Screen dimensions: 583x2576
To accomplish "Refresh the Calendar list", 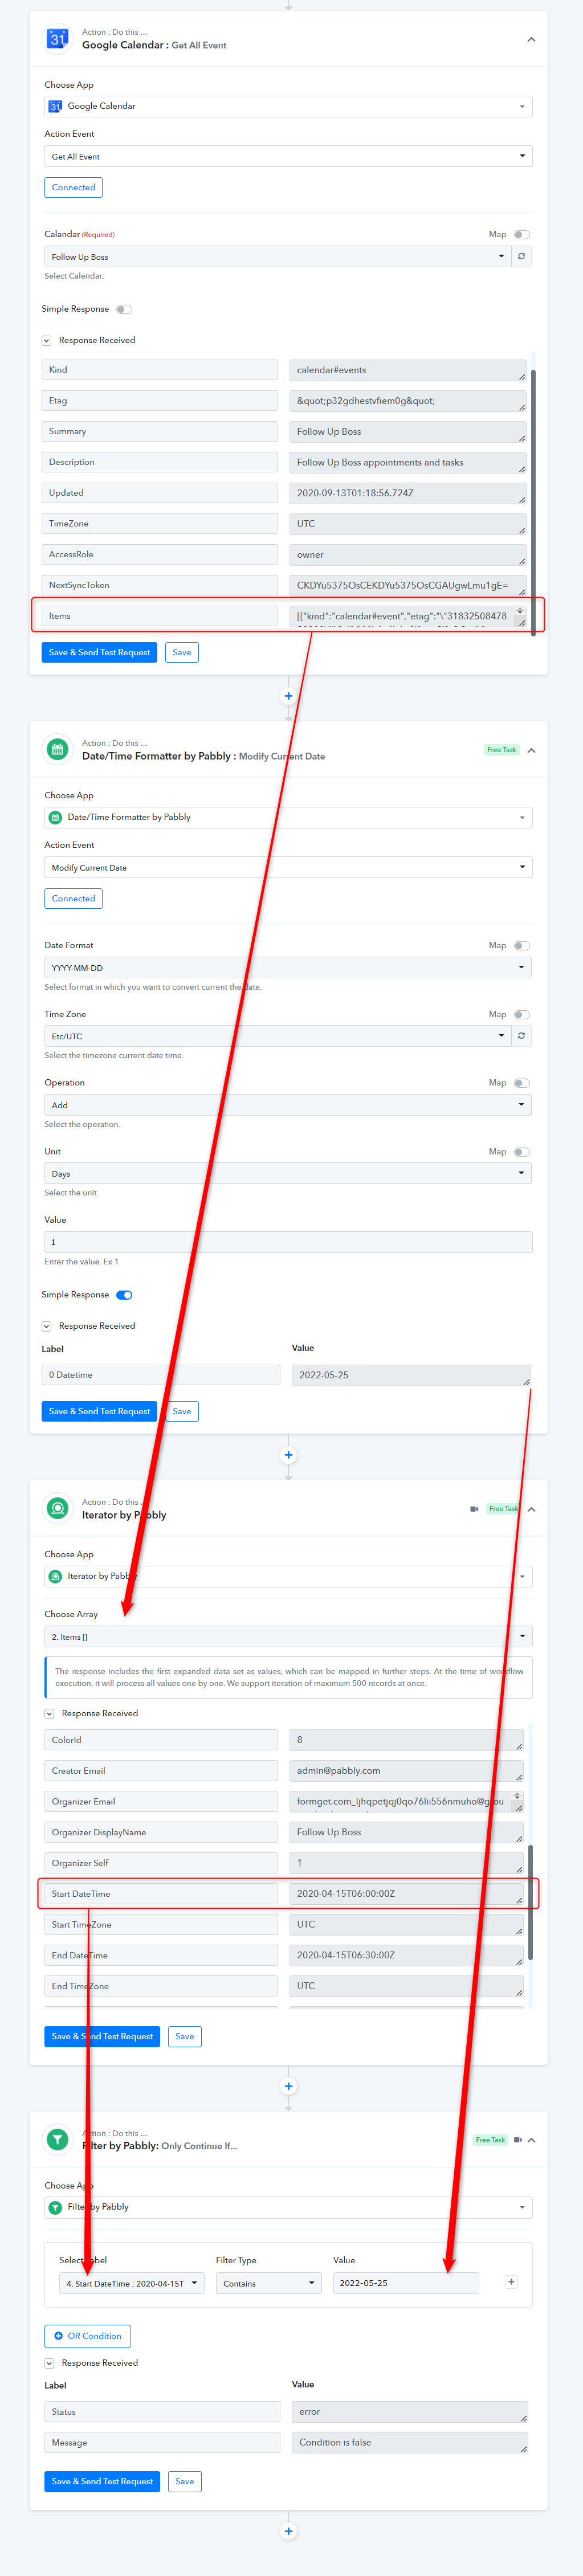I will (521, 257).
